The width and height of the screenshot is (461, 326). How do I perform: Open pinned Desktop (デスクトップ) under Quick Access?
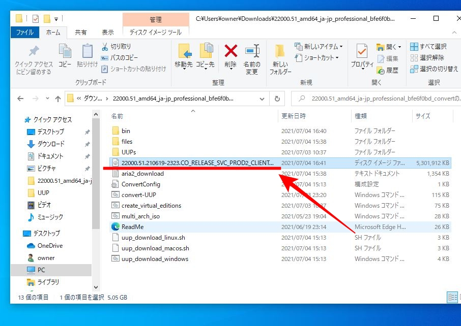(x=46, y=132)
